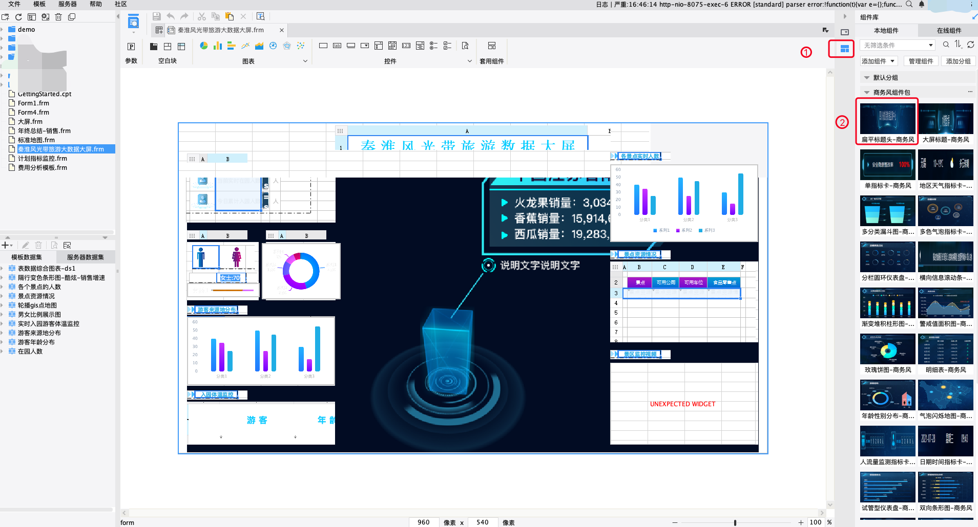Expand the chart types dropdown arrow
This screenshot has width=978, height=527.
tap(305, 61)
